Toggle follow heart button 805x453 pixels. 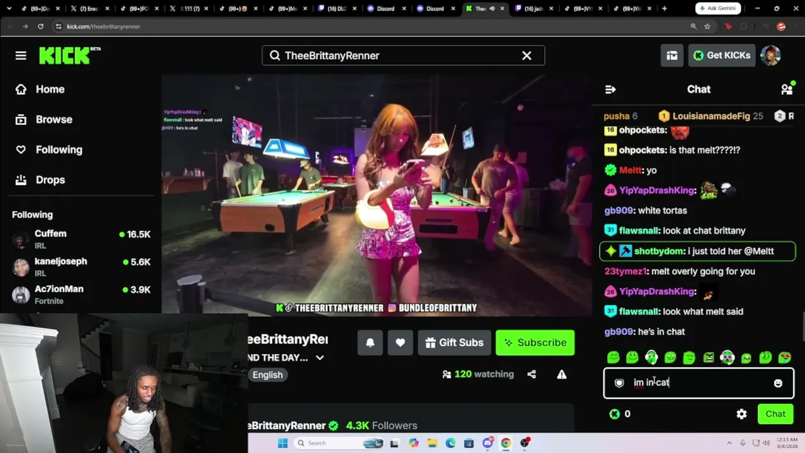pos(400,343)
